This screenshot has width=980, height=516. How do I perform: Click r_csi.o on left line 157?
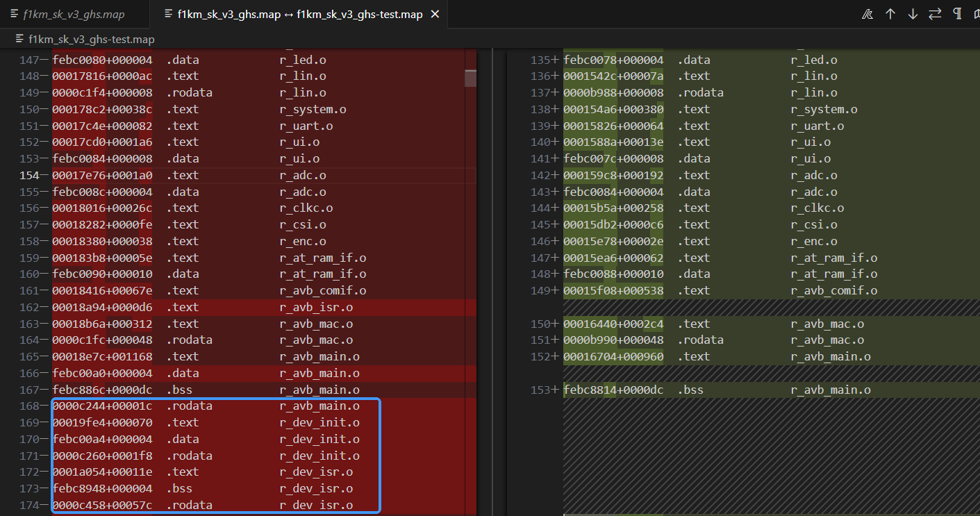click(x=303, y=224)
